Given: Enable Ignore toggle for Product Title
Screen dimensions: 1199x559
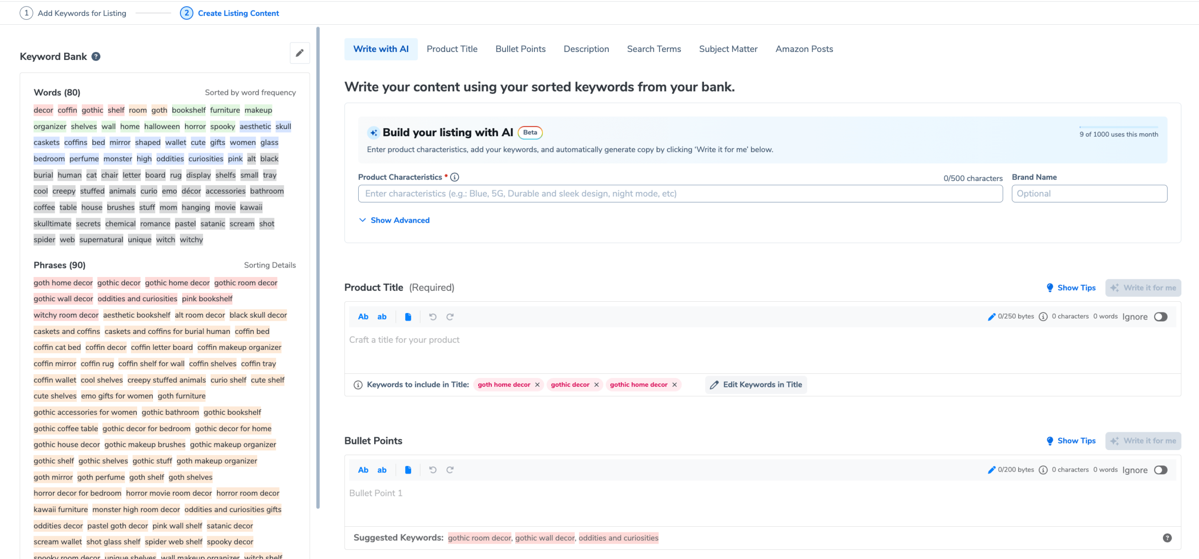Looking at the screenshot, I should [1161, 317].
